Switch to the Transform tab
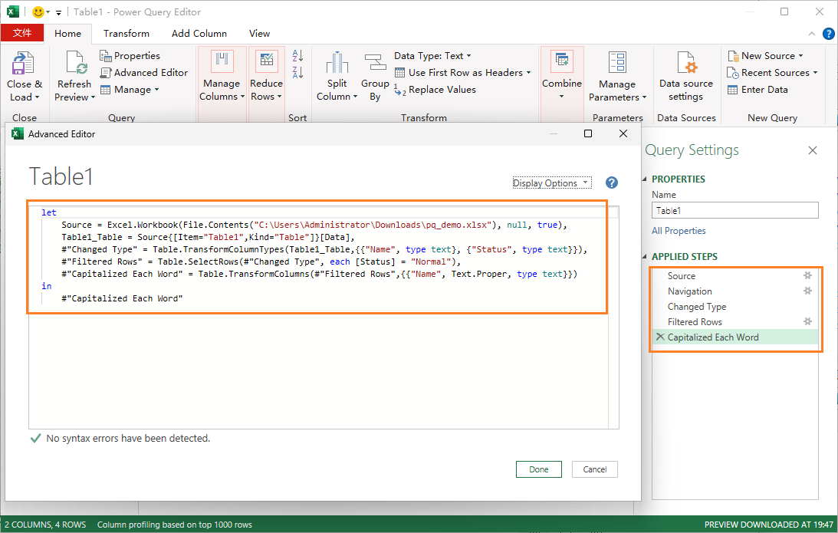The height and width of the screenshot is (533, 838). tap(126, 33)
